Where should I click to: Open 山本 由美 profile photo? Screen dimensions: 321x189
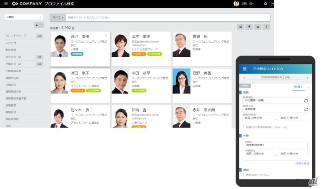(120, 45)
